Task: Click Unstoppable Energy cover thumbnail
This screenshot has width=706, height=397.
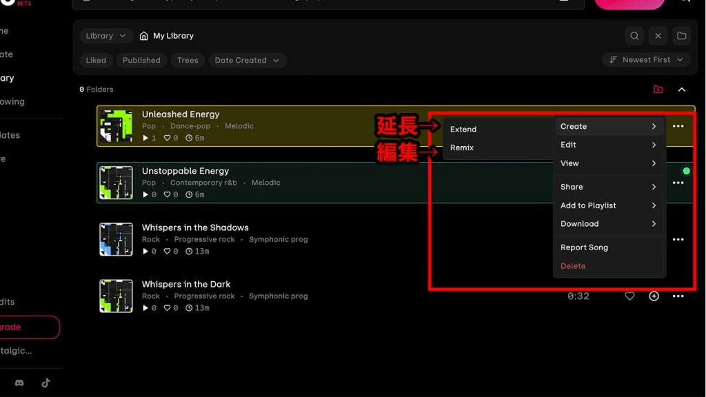Action: coord(116,183)
